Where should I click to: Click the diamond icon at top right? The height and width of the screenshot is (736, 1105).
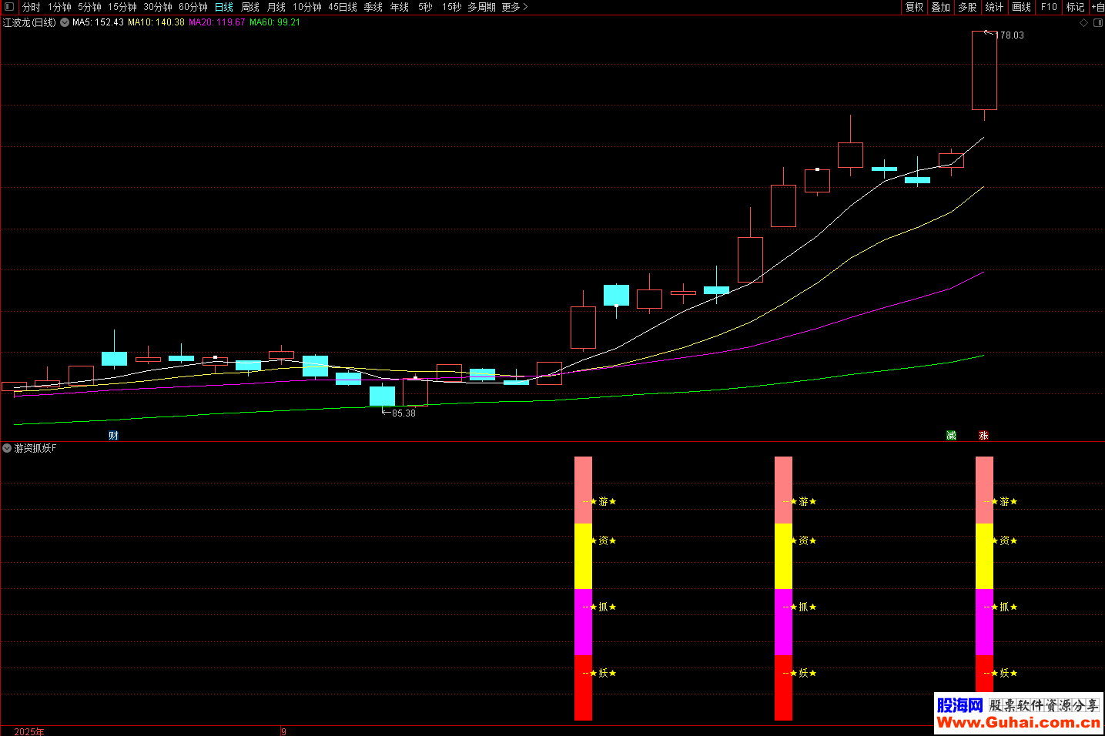(x=1084, y=23)
